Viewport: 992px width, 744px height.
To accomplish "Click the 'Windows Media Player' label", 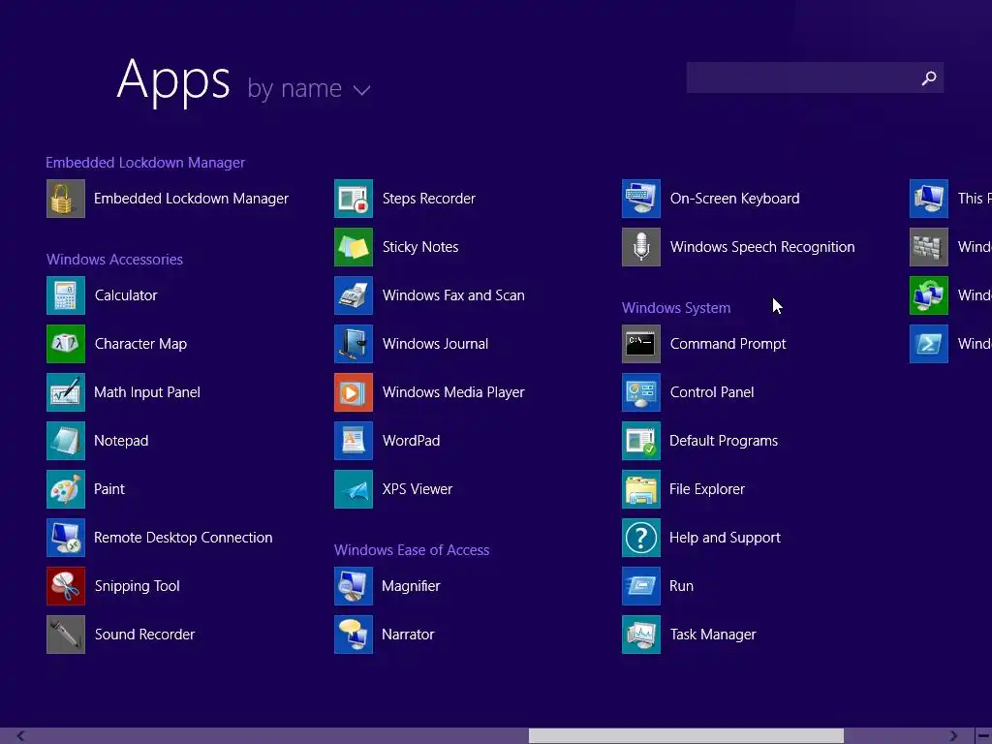I will pos(453,392).
